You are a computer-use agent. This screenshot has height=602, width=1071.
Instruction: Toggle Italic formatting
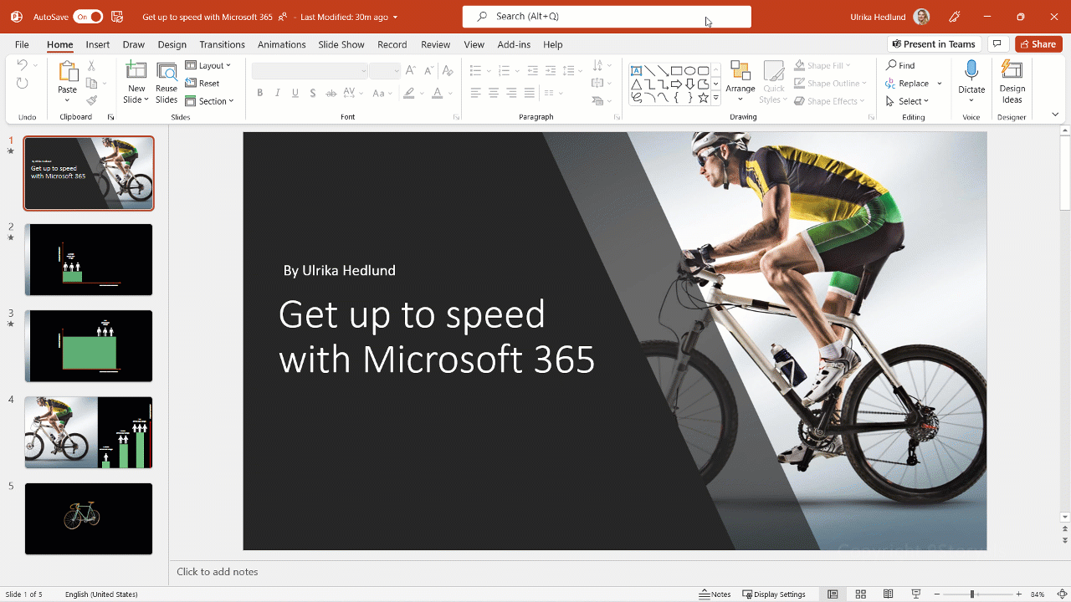pos(278,94)
